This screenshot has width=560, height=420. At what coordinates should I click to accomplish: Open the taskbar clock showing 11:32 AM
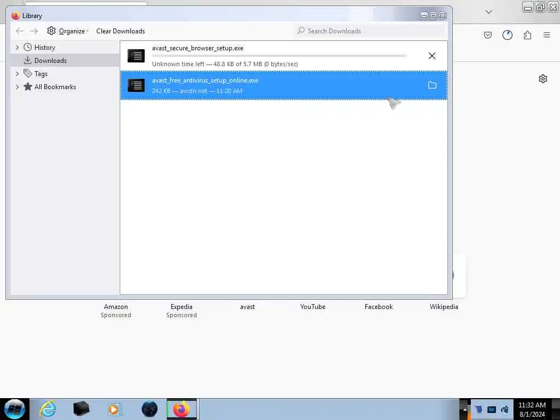point(532,409)
